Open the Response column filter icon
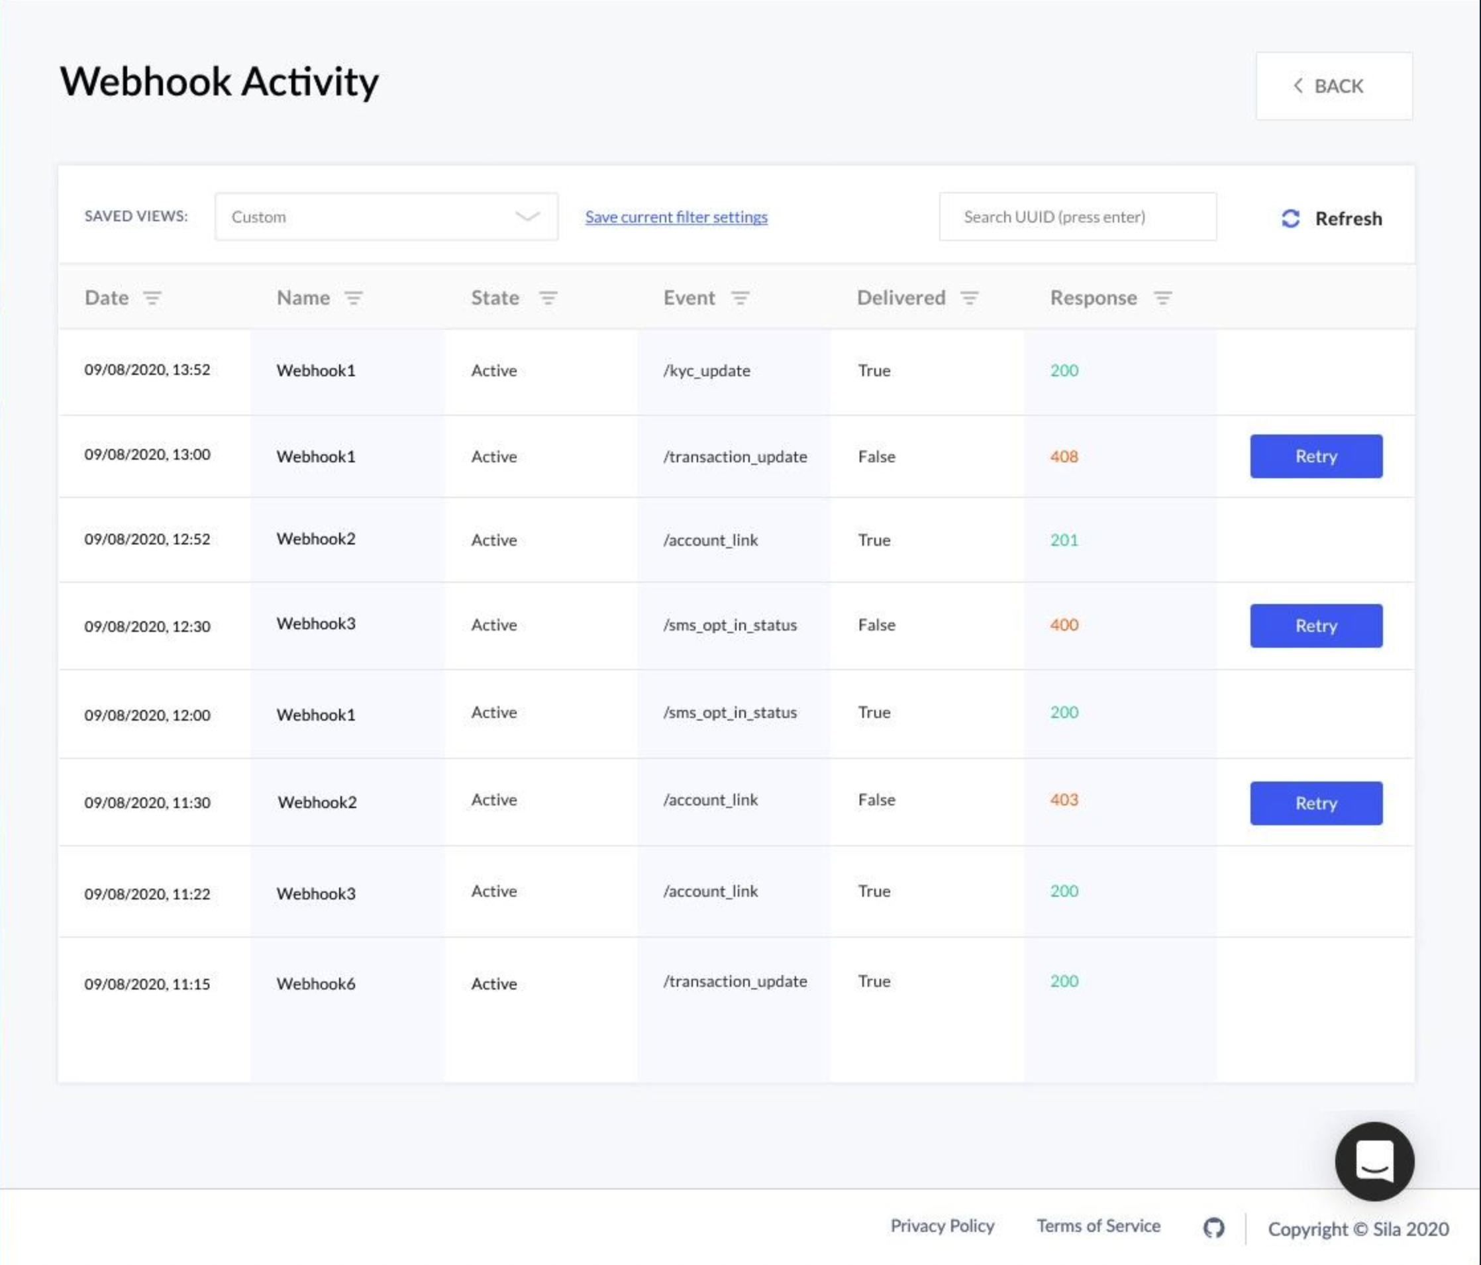This screenshot has height=1265, width=1481. coord(1163,298)
